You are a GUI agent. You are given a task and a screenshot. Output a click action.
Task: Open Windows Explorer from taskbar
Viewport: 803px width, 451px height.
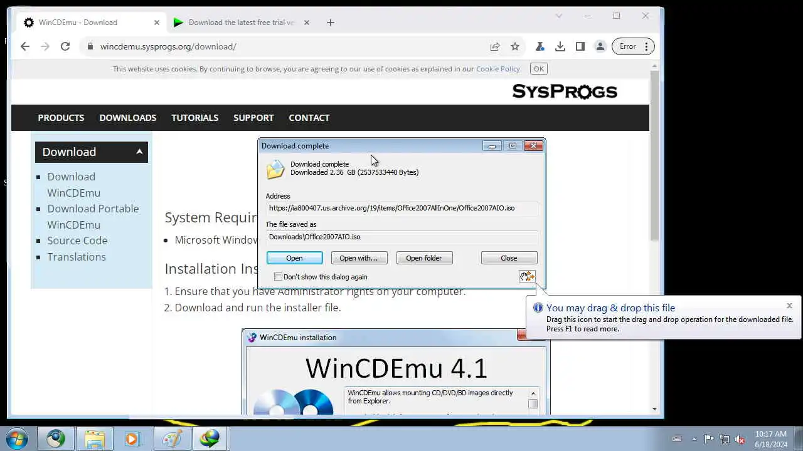[x=94, y=439]
